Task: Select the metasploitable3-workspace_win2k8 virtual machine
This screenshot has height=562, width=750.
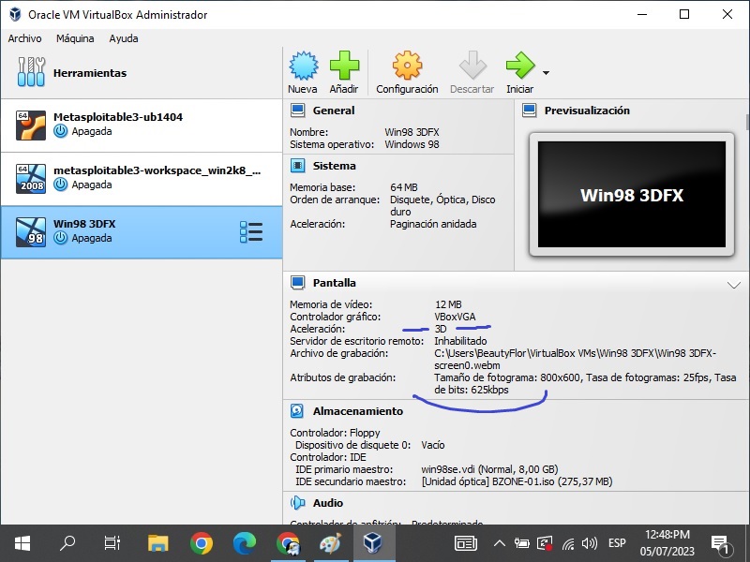Action: point(142,179)
